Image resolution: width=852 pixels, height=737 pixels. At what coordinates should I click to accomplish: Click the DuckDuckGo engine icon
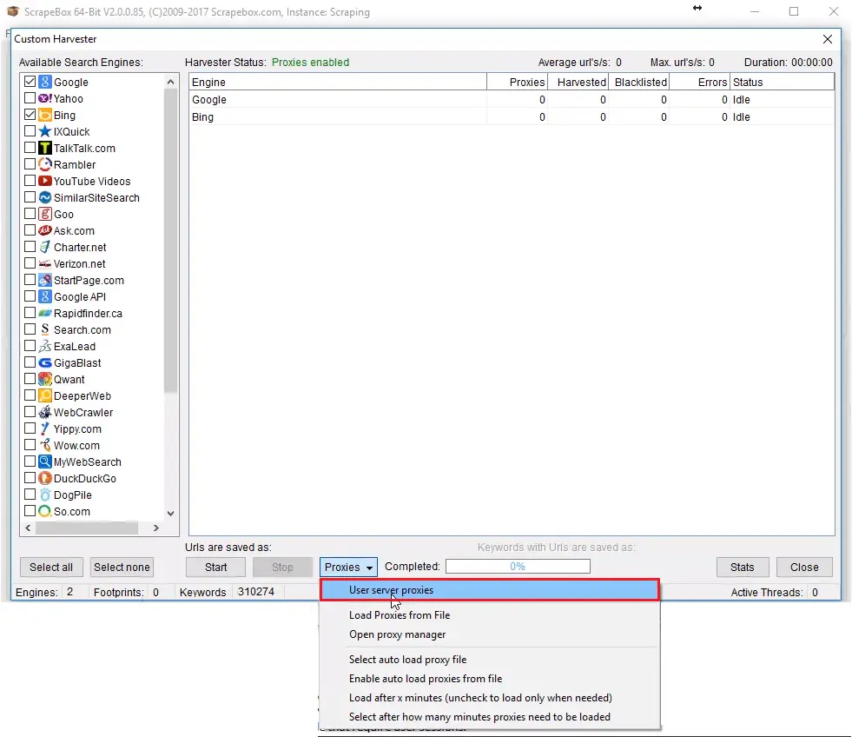click(x=45, y=478)
